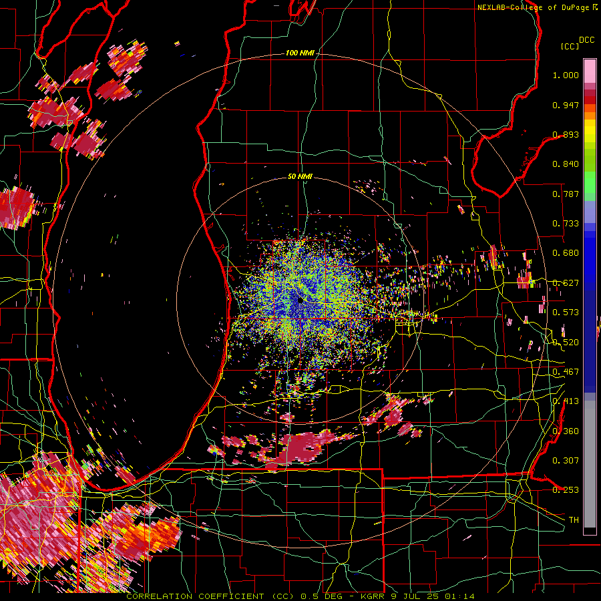Click the [CC] units label
Screen dimensions: 601x601
click(570, 46)
